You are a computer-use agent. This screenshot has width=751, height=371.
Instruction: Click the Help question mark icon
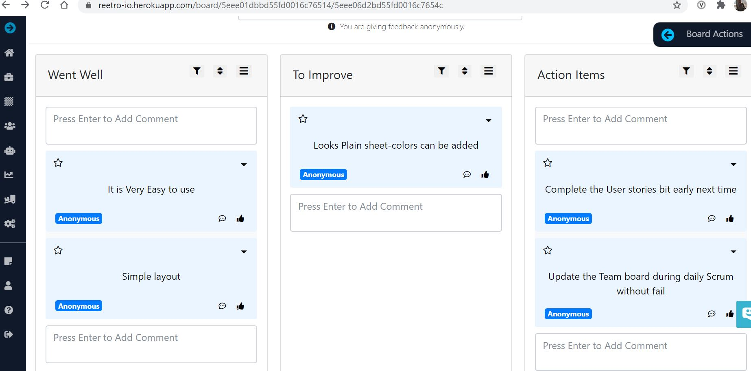click(9, 310)
